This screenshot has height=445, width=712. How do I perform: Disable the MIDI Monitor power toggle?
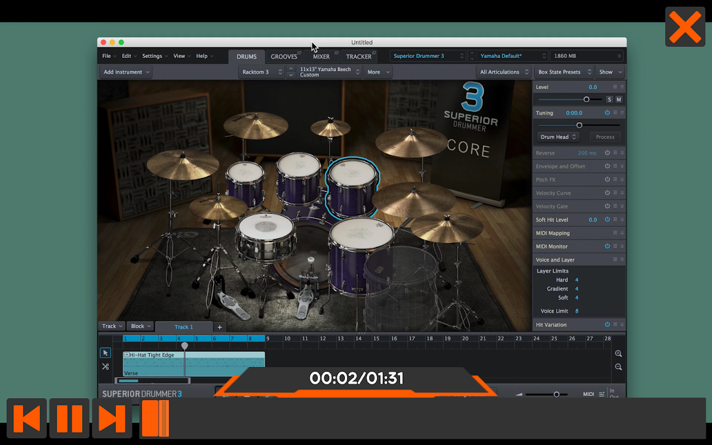[x=607, y=246]
